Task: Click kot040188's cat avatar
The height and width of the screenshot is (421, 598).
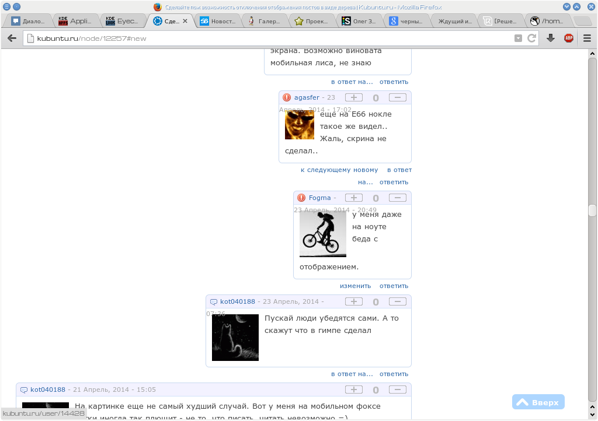Action: click(235, 338)
